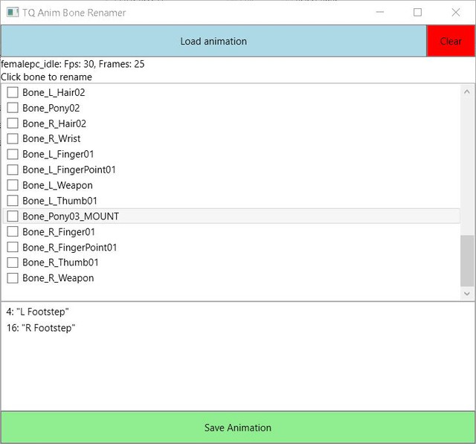Click the TQ Anim Bone Renamer app icon

[13, 13]
